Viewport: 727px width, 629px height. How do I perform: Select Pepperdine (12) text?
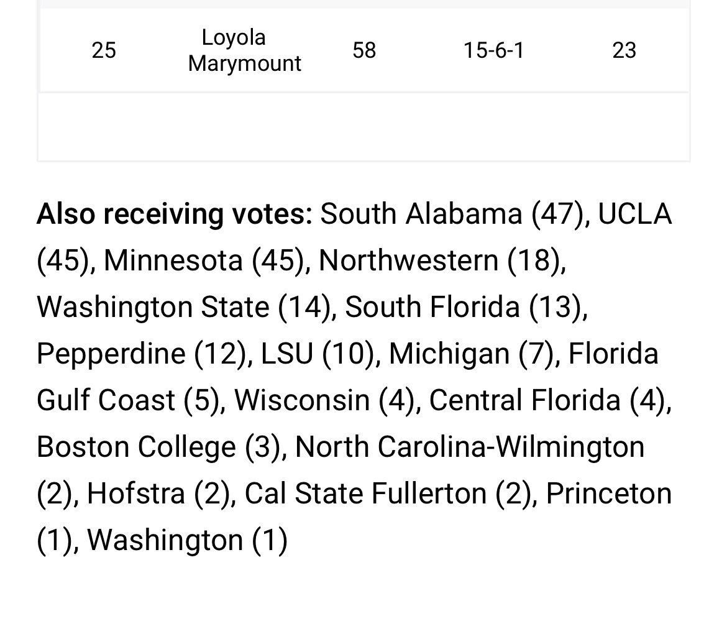tap(142, 354)
